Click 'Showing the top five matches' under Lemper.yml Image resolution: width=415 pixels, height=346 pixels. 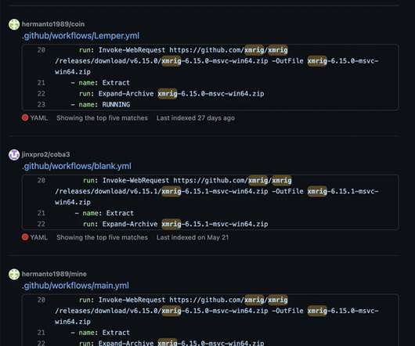click(x=102, y=118)
